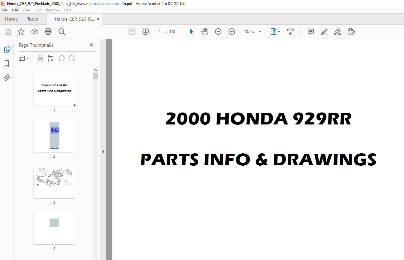Open thumbnails Options dropdown menu

(x=24, y=58)
